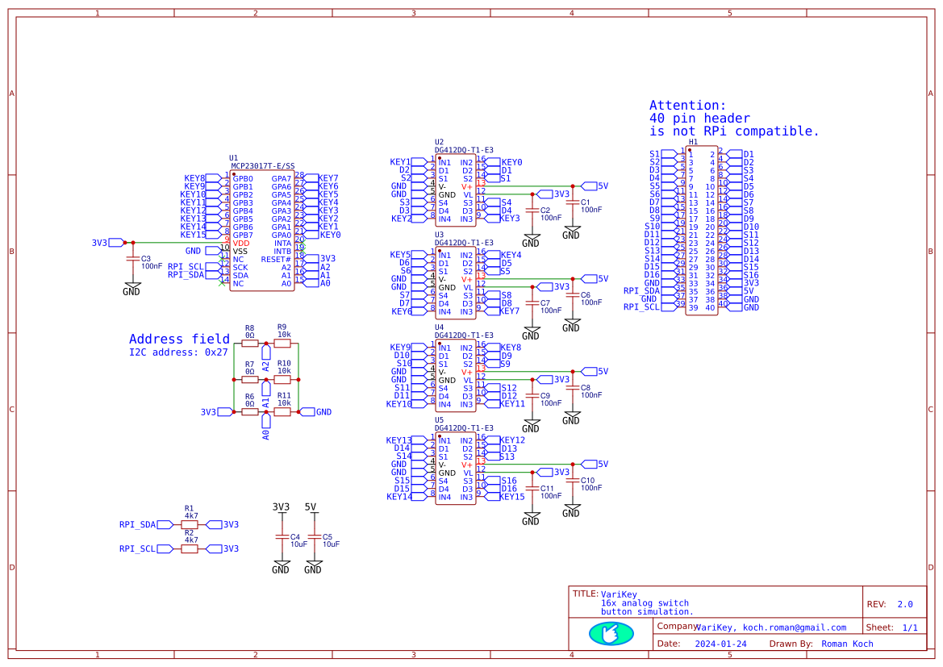
Task: Select the GND ground symbol below C4
Action: [281, 565]
